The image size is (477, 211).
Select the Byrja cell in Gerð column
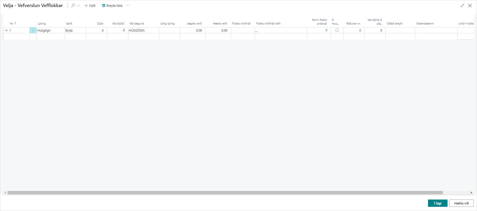(x=75, y=31)
